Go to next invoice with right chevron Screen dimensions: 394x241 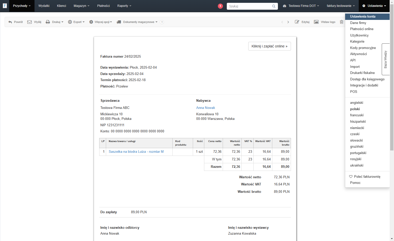(x=288, y=22)
